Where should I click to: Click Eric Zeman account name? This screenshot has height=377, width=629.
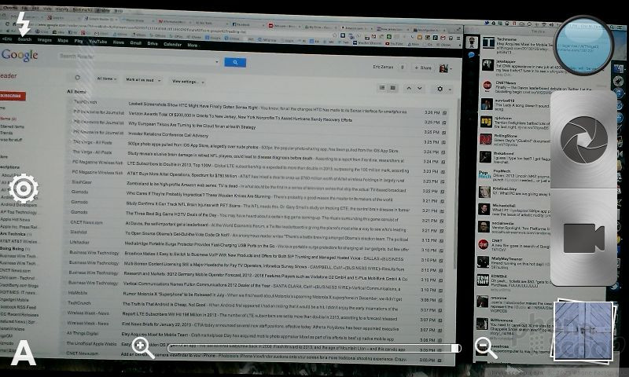tap(383, 67)
